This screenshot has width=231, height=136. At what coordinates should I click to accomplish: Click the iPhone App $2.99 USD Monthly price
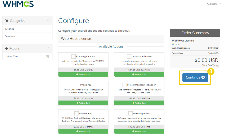[x=83, y=98]
